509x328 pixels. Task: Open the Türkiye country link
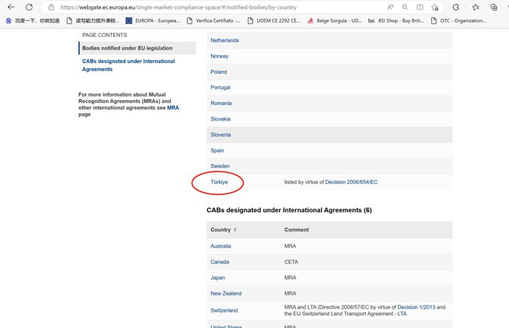tap(219, 182)
